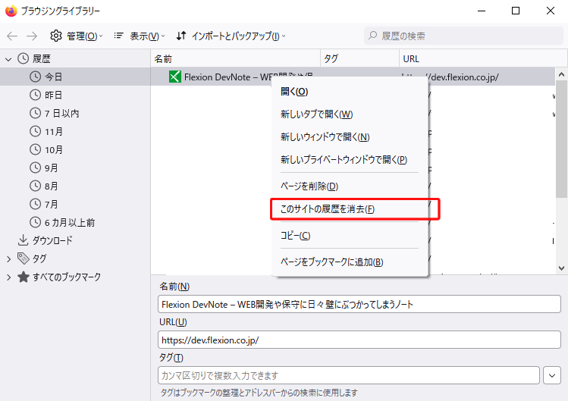Open the 管理 gear menu
Image resolution: width=568 pixels, height=401 pixels.
(76, 36)
